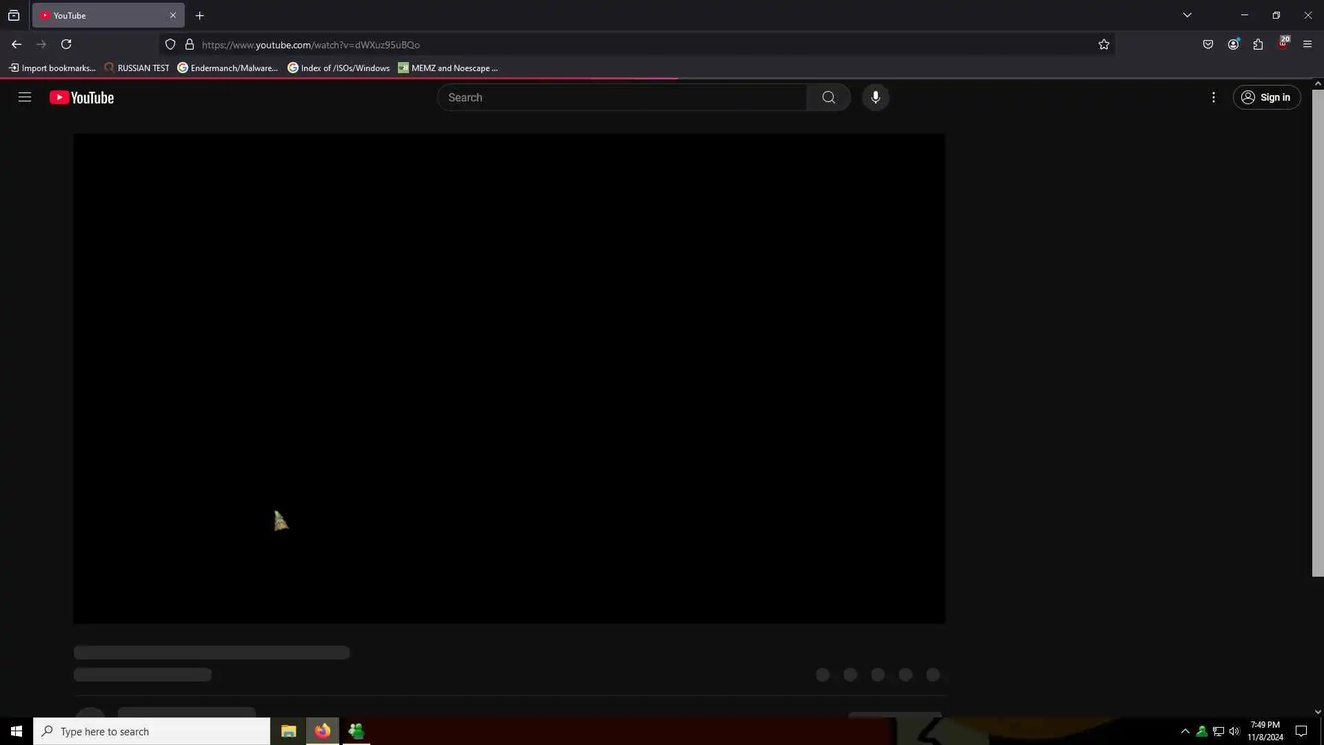Click the YouTube logo
The height and width of the screenshot is (745, 1324).
click(81, 98)
